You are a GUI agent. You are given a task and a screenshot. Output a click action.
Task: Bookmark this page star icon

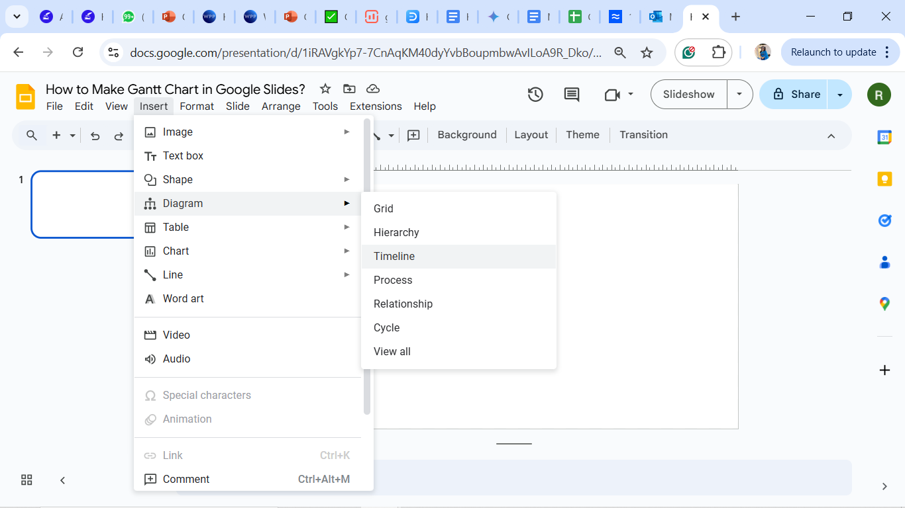coord(647,52)
